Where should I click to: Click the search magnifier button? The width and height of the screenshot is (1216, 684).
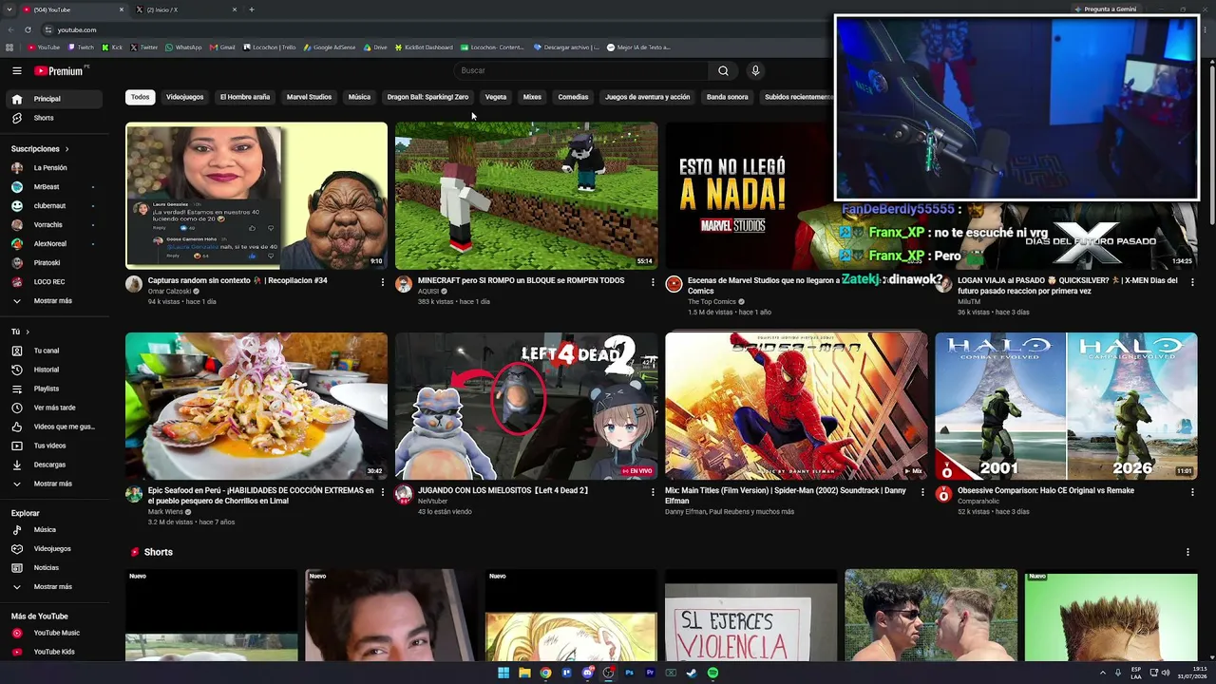(723, 70)
